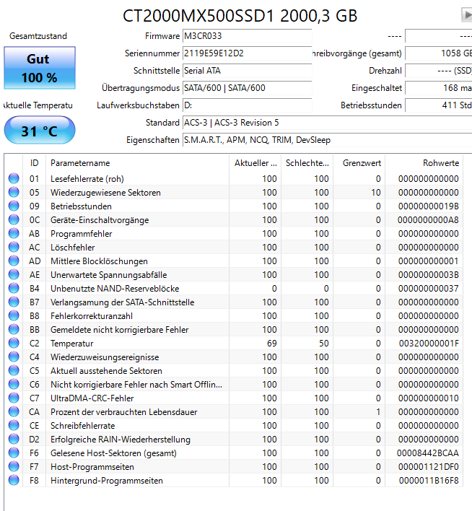Select the Temperatur parameter name
The height and width of the screenshot is (511, 472).
pyautogui.click(x=71, y=344)
